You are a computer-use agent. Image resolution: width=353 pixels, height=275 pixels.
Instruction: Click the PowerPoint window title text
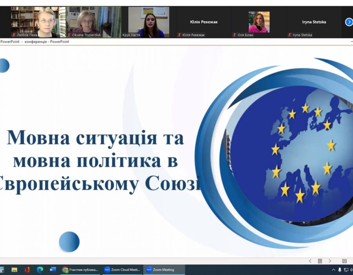point(35,42)
